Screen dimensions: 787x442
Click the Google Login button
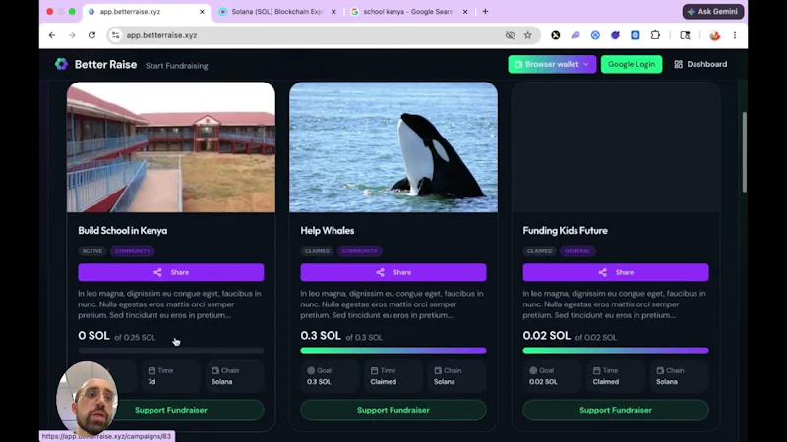(632, 64)
